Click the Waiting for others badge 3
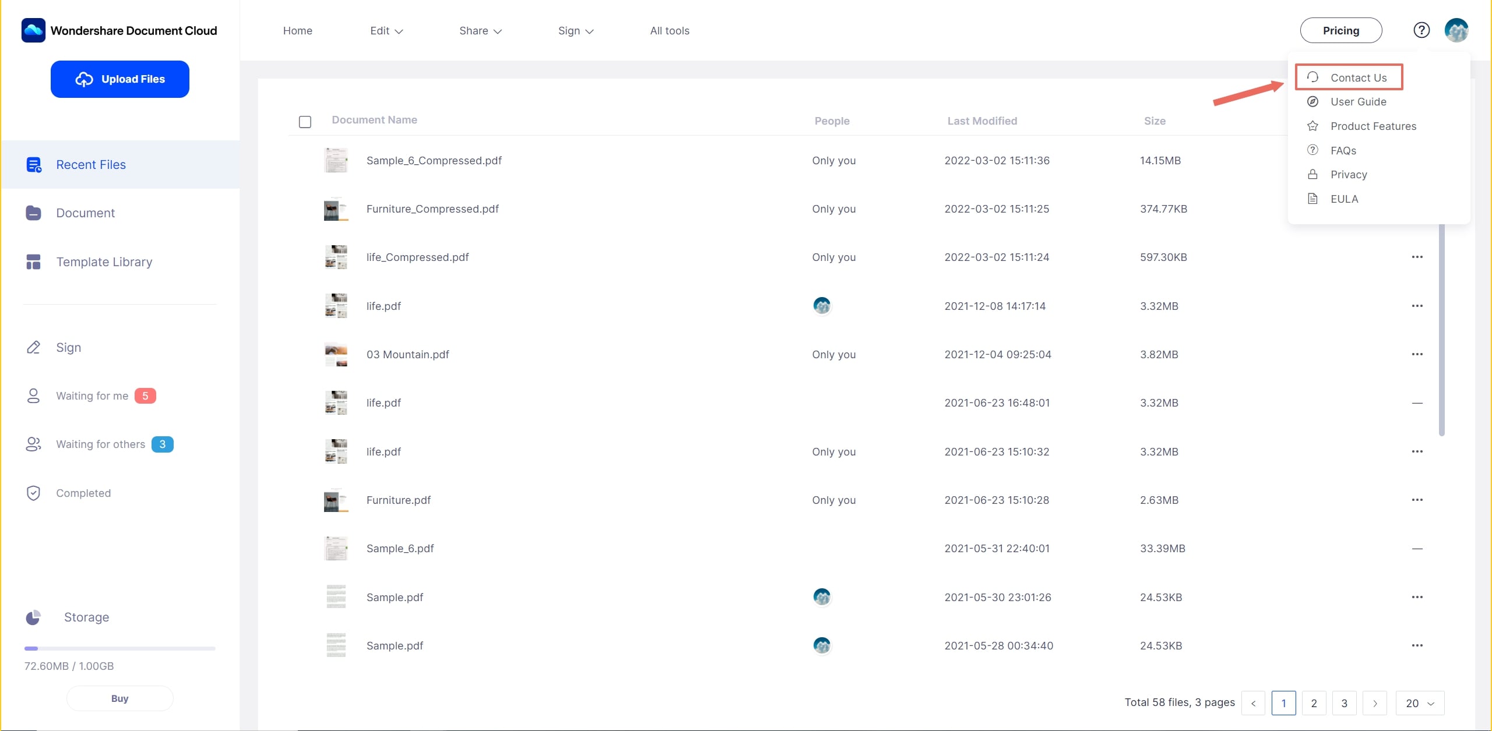The width and height of the screenshot is (1492, 731). pyautogui.click(x=163, y=444)
